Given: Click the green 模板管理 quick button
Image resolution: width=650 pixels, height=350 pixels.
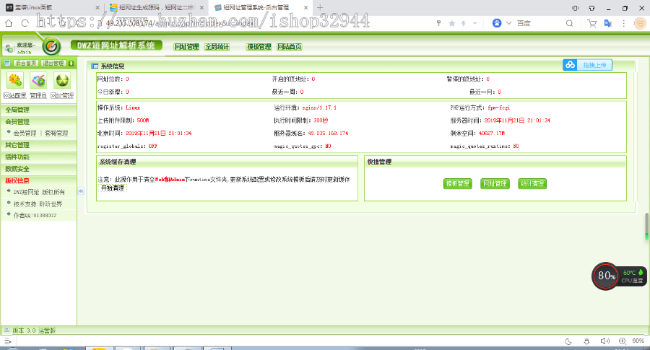Looking at the screenshot, I should click(x=458, y=183).
